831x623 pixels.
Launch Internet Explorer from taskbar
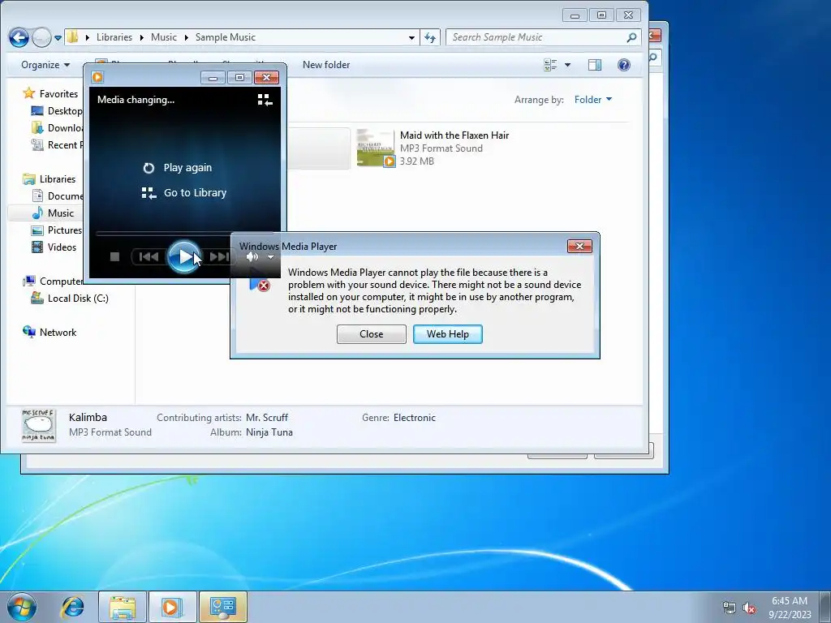tap(72, 607)
